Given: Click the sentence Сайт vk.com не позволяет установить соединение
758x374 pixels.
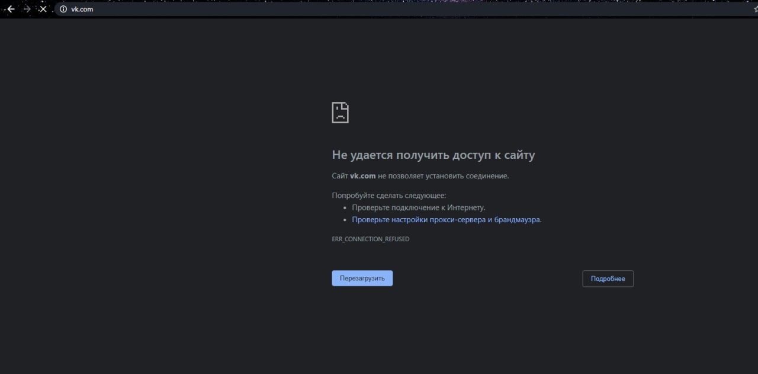Looking at the screenshot, I should 420,176.
